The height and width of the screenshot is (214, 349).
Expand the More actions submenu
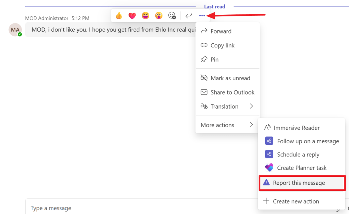[227, 125]
